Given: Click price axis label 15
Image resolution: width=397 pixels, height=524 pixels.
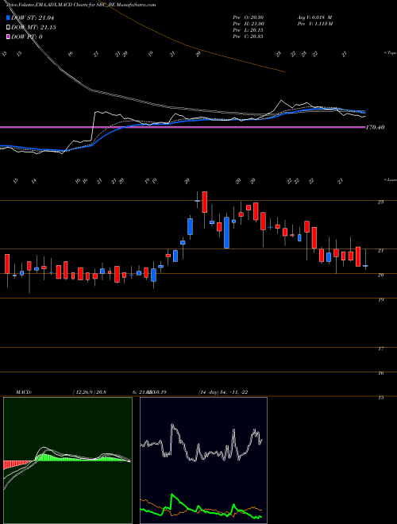Looking at the screenshot, I should pos(380,398).
